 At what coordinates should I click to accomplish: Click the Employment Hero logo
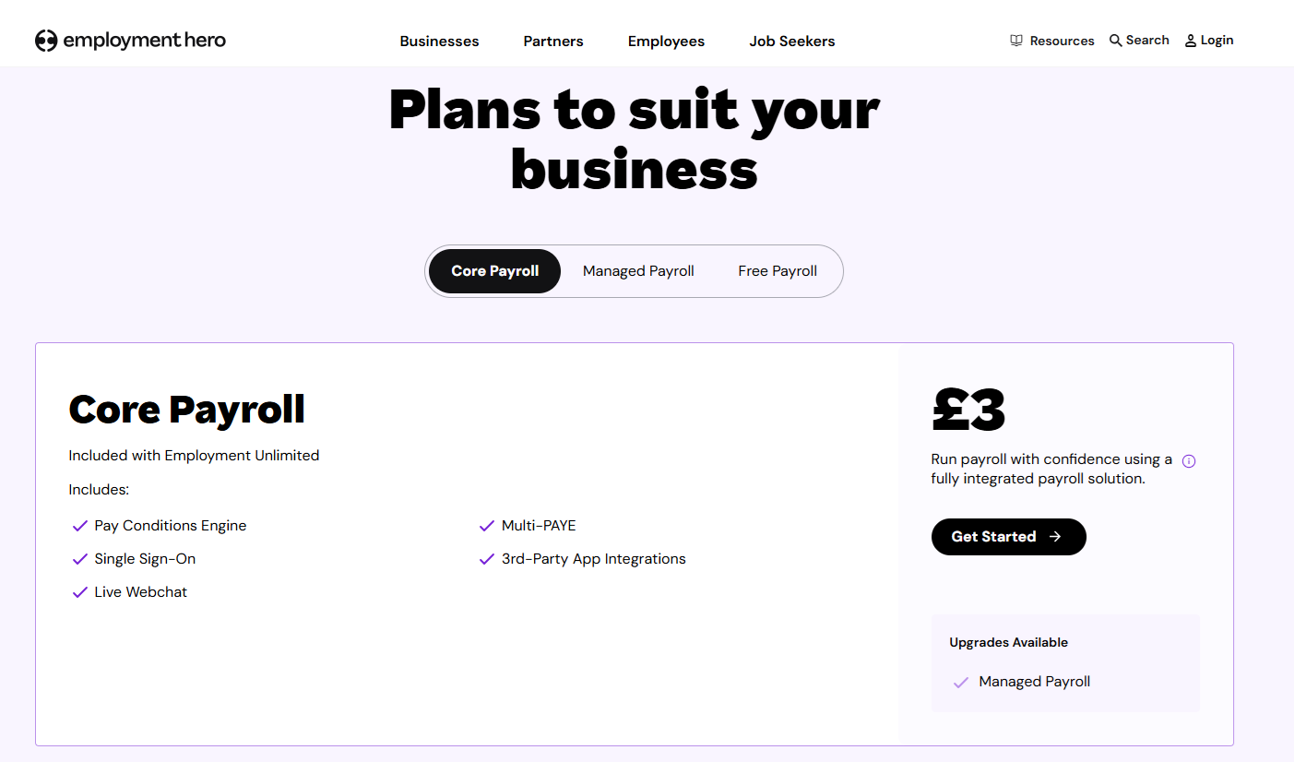pos(130,40)
